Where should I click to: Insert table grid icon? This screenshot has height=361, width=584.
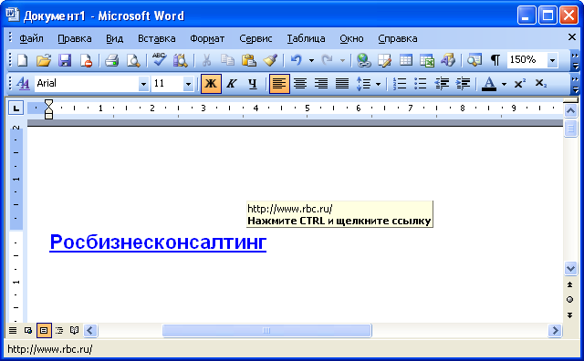[405, 60]
